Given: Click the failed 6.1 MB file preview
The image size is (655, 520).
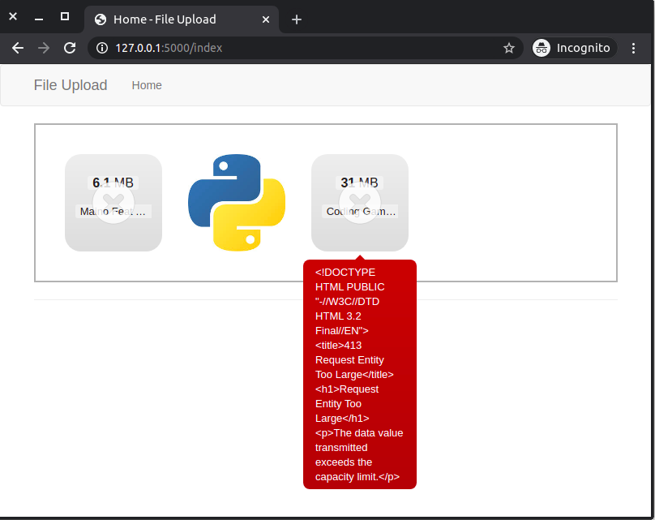Looking at the screenshot, I should point(113,203).
